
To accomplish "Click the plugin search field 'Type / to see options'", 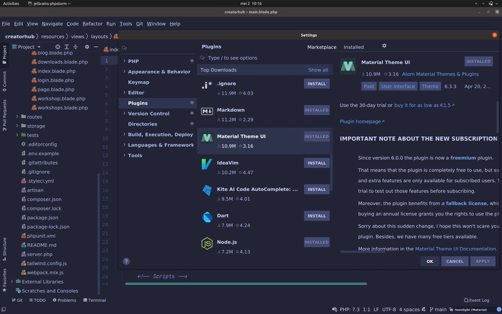I will click(265, 58).
